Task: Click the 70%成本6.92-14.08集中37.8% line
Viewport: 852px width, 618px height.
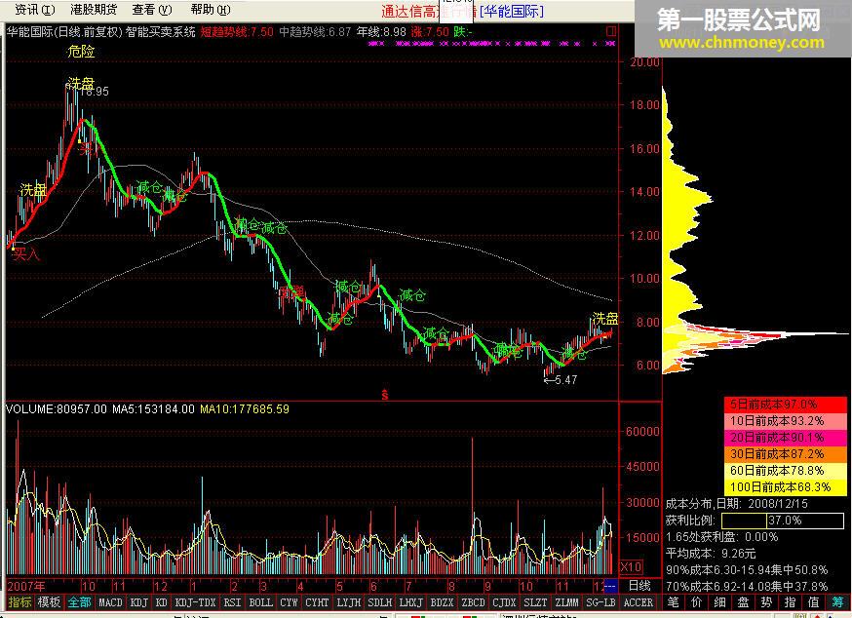Action: [747, 587]
